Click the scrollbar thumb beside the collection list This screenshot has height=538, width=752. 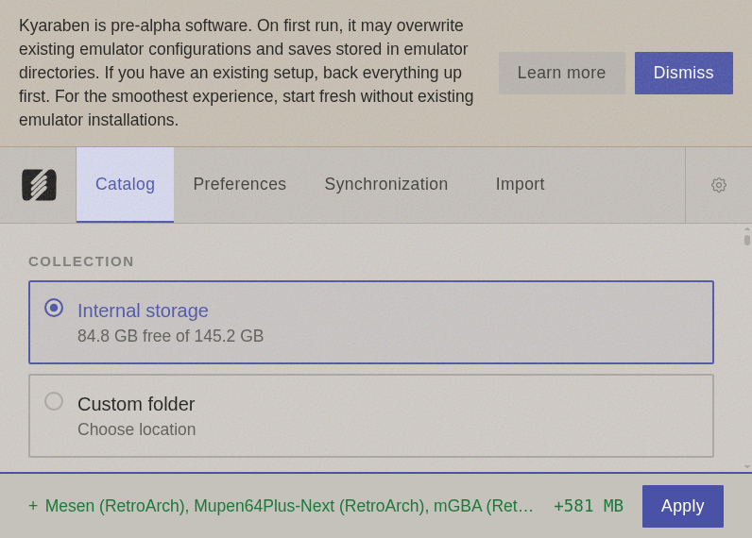click(x=746, y=240)
